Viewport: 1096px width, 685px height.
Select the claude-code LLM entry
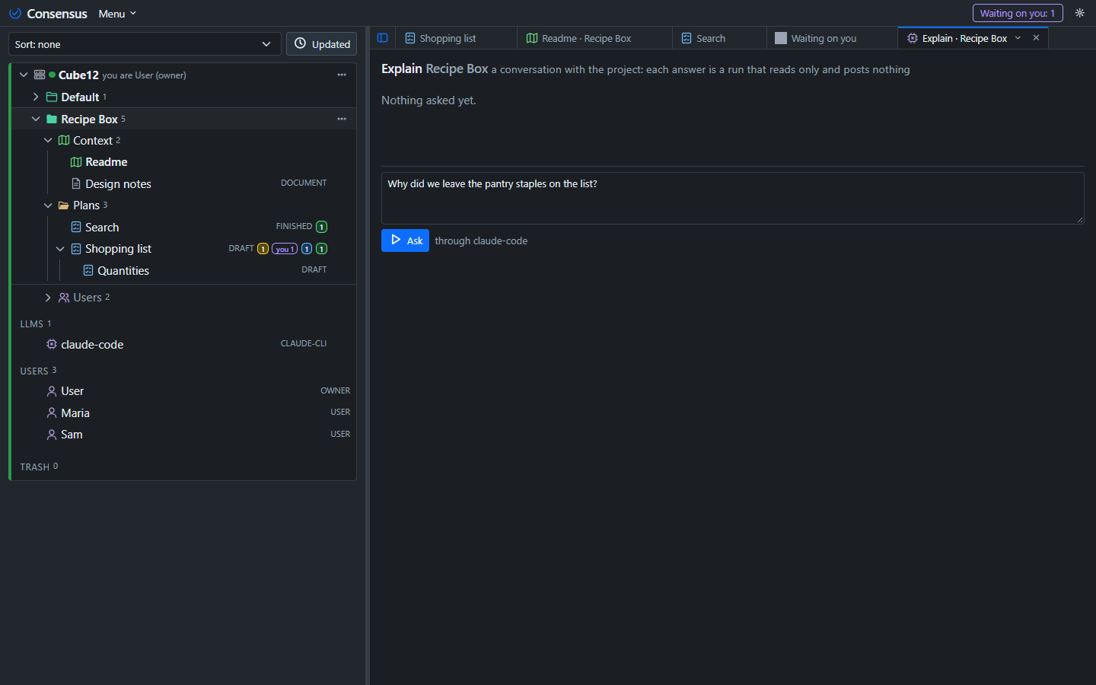coord(92,344)
